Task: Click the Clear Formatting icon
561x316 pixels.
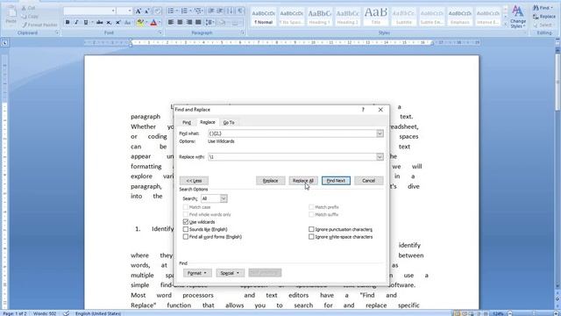Action: (157, 11)
